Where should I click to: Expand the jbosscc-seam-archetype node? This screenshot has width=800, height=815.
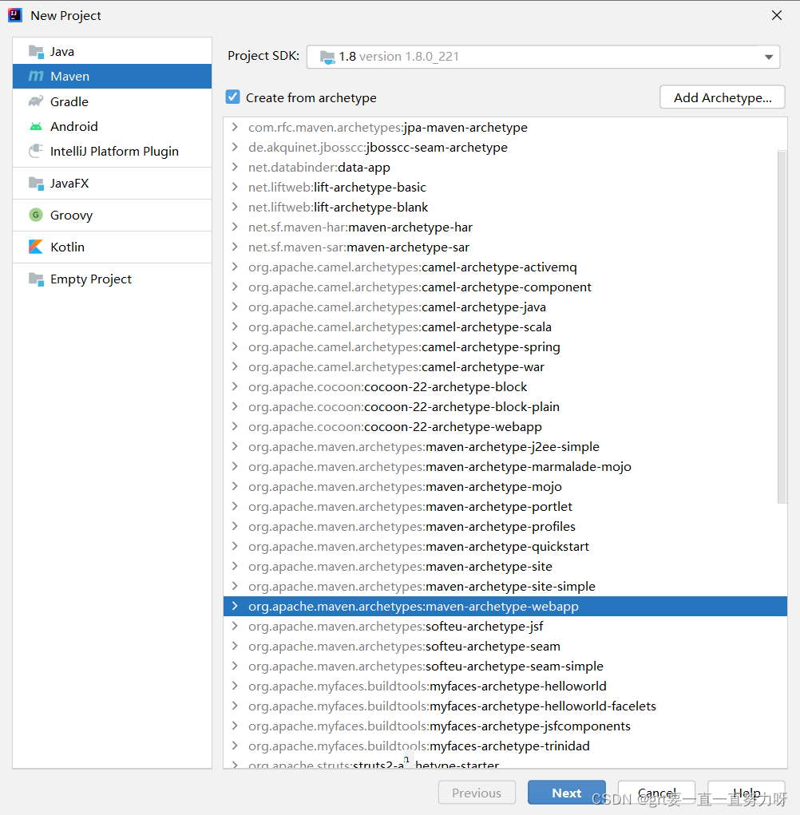point(235,147)
